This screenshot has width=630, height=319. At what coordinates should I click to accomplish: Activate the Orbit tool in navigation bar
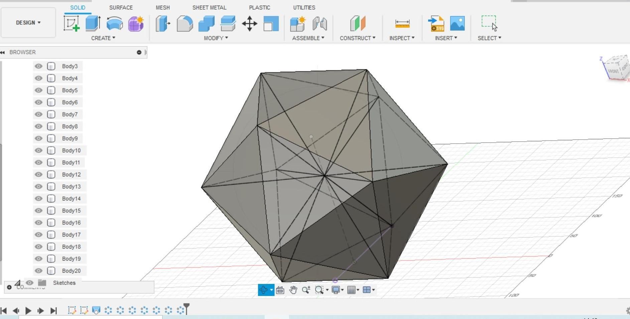point(264,290)
